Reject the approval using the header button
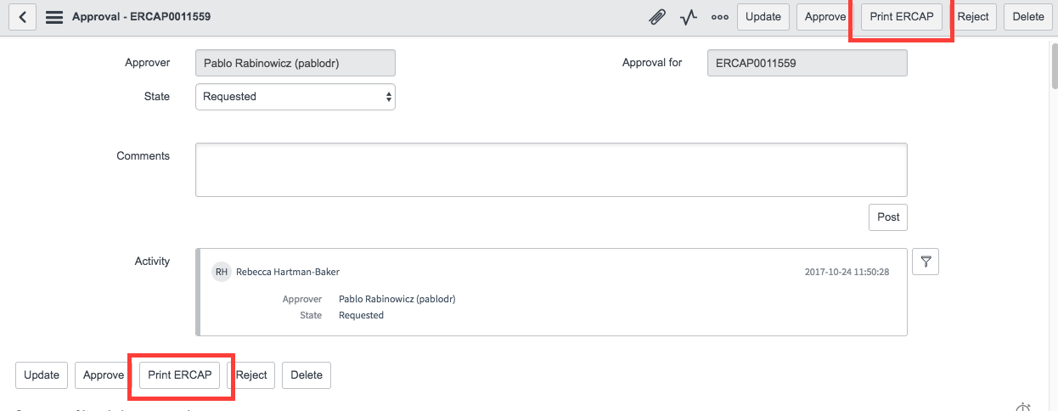 pos(973,17)
